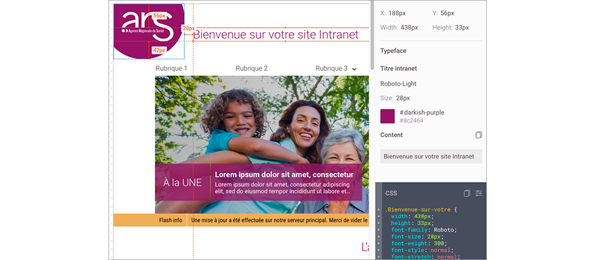The width and height of the screenshot is (596, 260).
Task: Open the Rubrique 1 menu item
Action: tap(171, 69)
